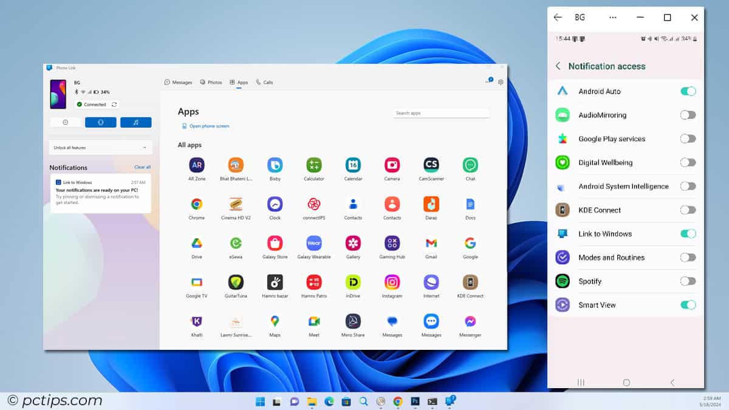Open the Camera app from all apps
The width and height of the screenshot is (729, 410).
pos(392,166)
